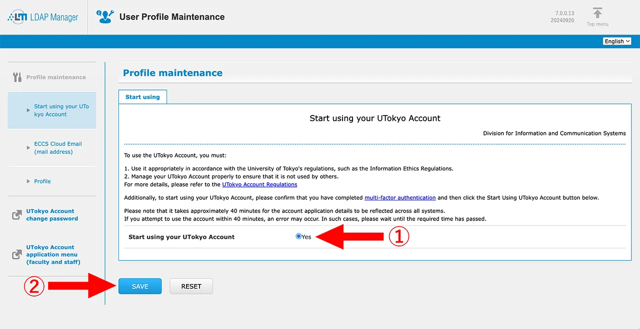Click the Top menu arrow icon
Screen dimensions: 640x329
(597, 13)
